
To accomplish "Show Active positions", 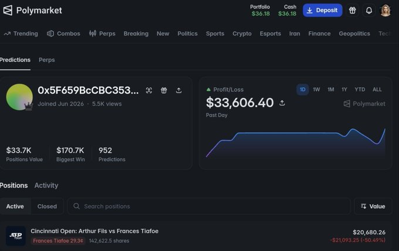I will coord(15,207).
